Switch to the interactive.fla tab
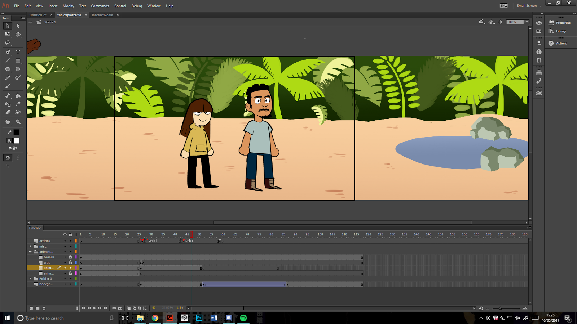Viewport: 577px width, 324px height. [103, 15]
